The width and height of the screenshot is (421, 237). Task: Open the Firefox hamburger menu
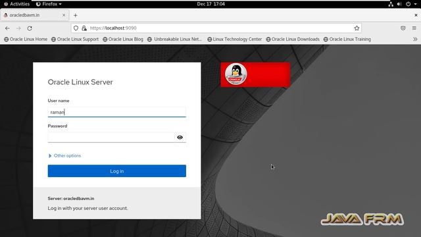(414, 28)
